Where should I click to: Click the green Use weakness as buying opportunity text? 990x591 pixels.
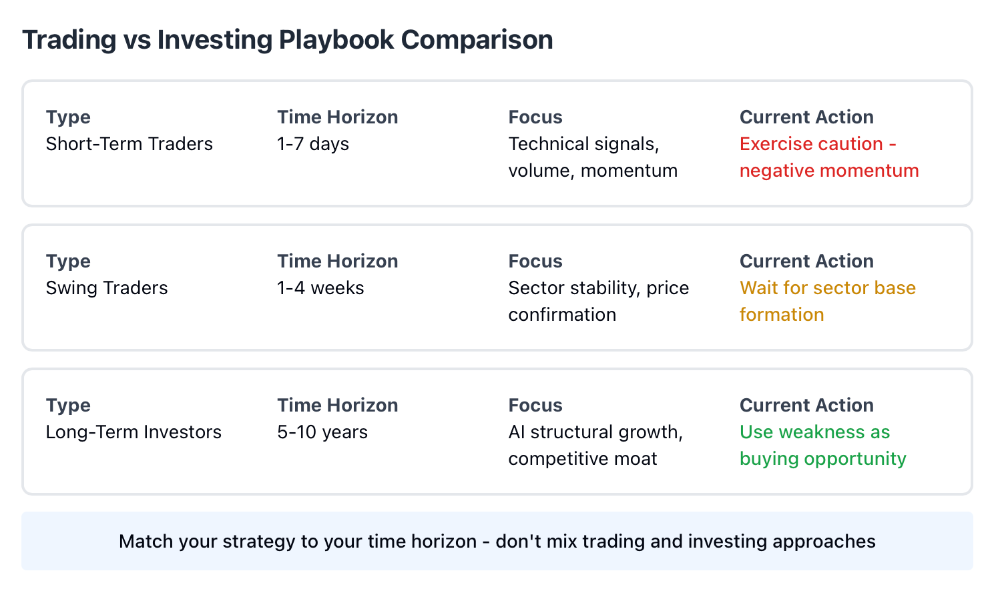tap(823, 446)
